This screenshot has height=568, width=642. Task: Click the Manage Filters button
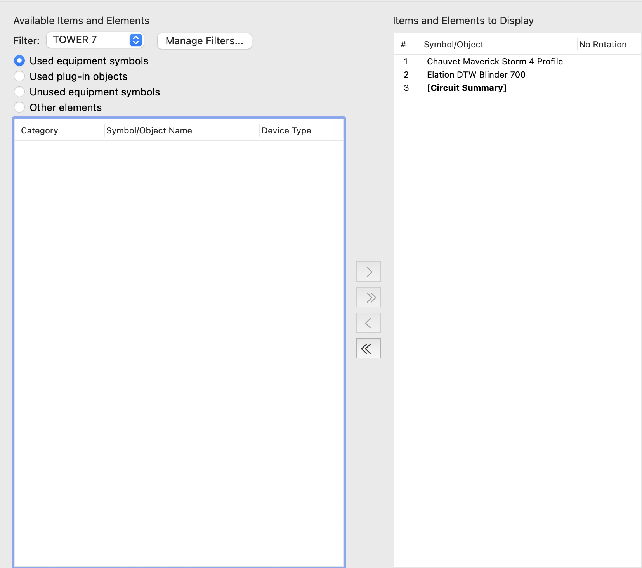click(204, 41)
